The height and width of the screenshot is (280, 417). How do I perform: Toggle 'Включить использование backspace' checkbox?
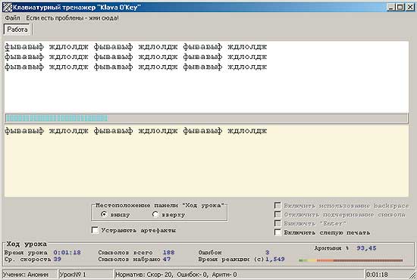[277, 206]
